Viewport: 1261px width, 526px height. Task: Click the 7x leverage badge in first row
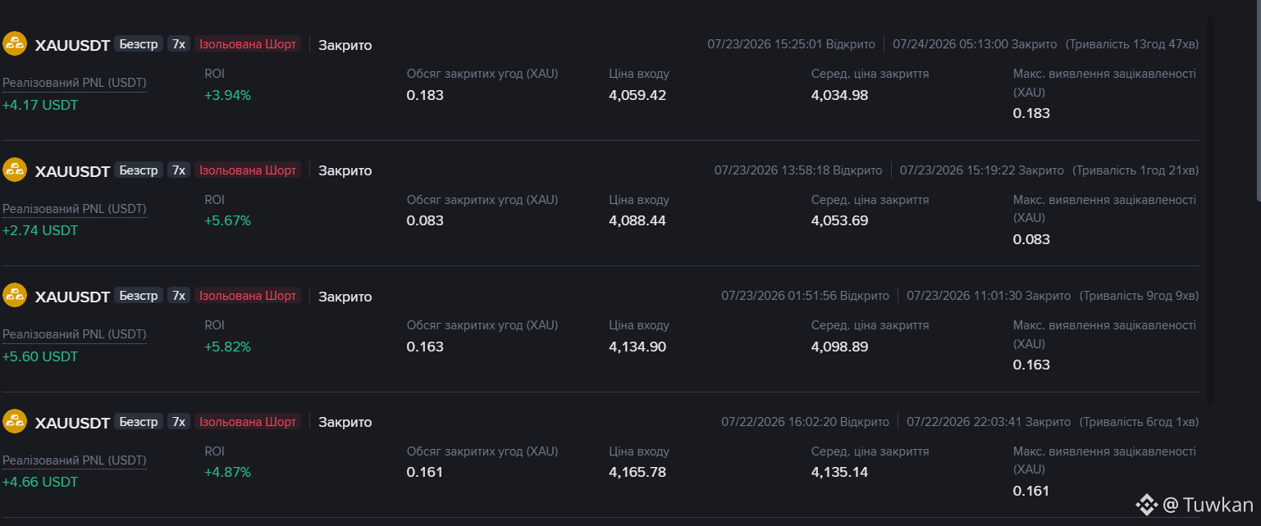179,44
